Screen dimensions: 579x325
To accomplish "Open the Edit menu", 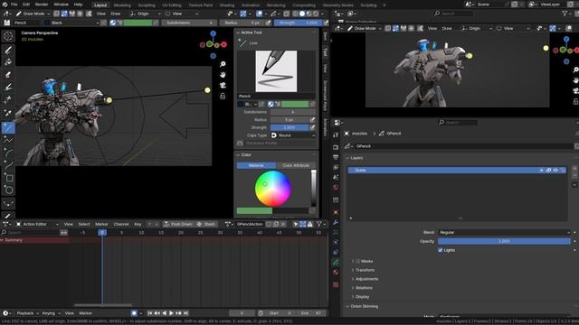I will tap(26, 5).
